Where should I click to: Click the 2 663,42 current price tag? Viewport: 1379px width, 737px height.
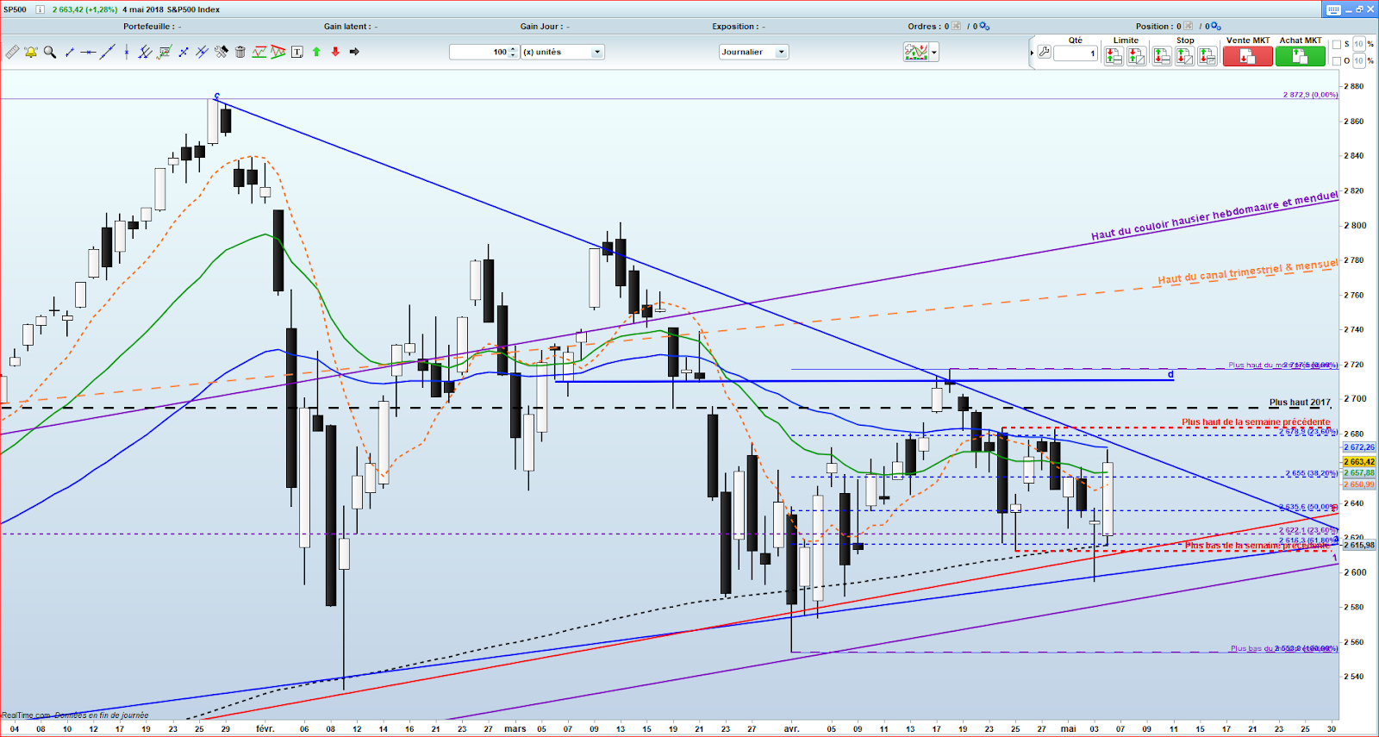click(x=1359, y=462)
